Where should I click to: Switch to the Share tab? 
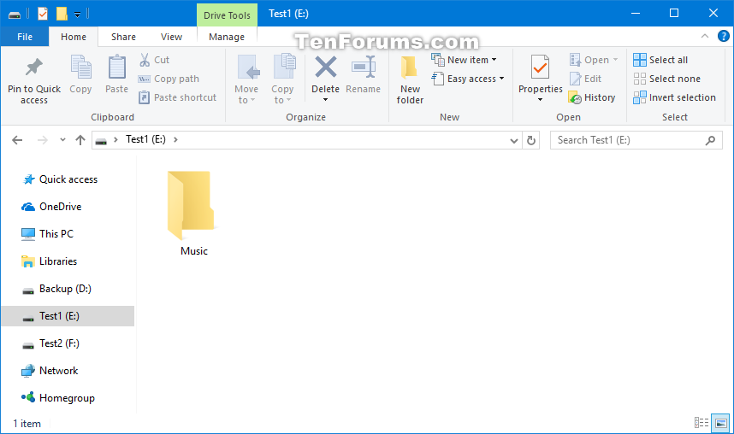pos(123,37)
